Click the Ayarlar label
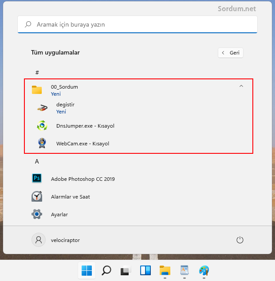The width and height of the screenshot is (275, 281). pos(59,215)
